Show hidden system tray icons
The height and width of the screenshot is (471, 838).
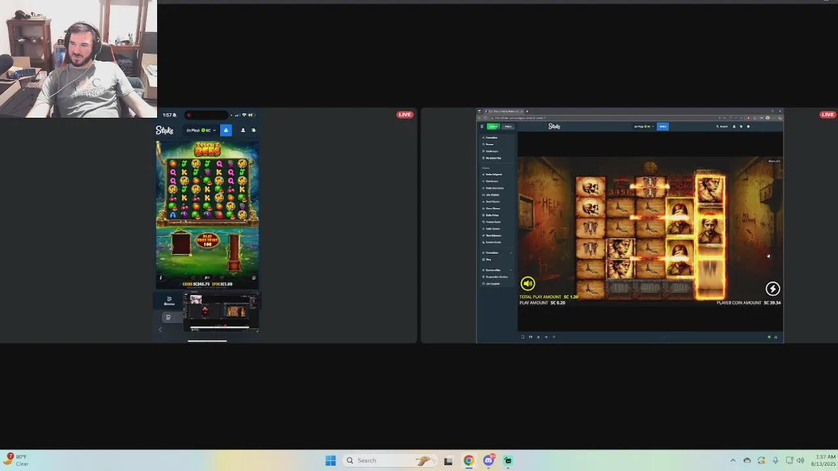point(733,461)
